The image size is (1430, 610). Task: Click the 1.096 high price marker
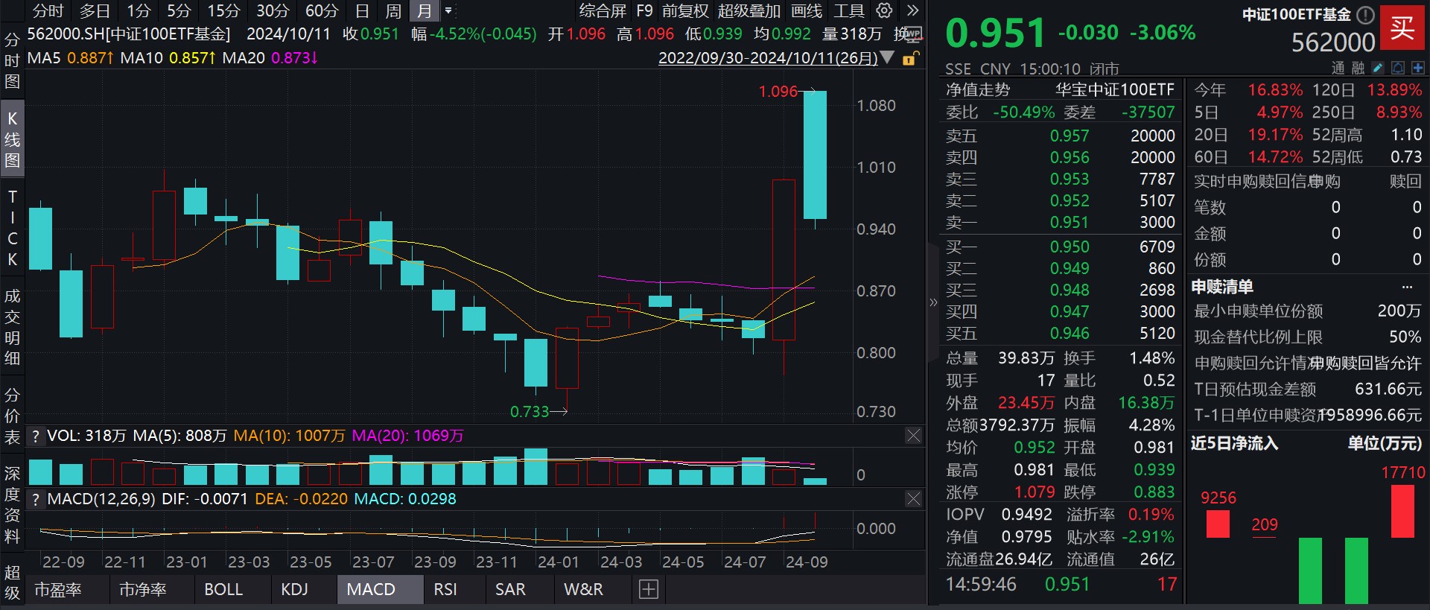tap(778, 92)
